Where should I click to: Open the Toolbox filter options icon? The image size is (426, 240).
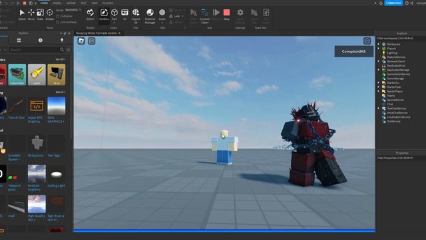(x=69, y=50)
